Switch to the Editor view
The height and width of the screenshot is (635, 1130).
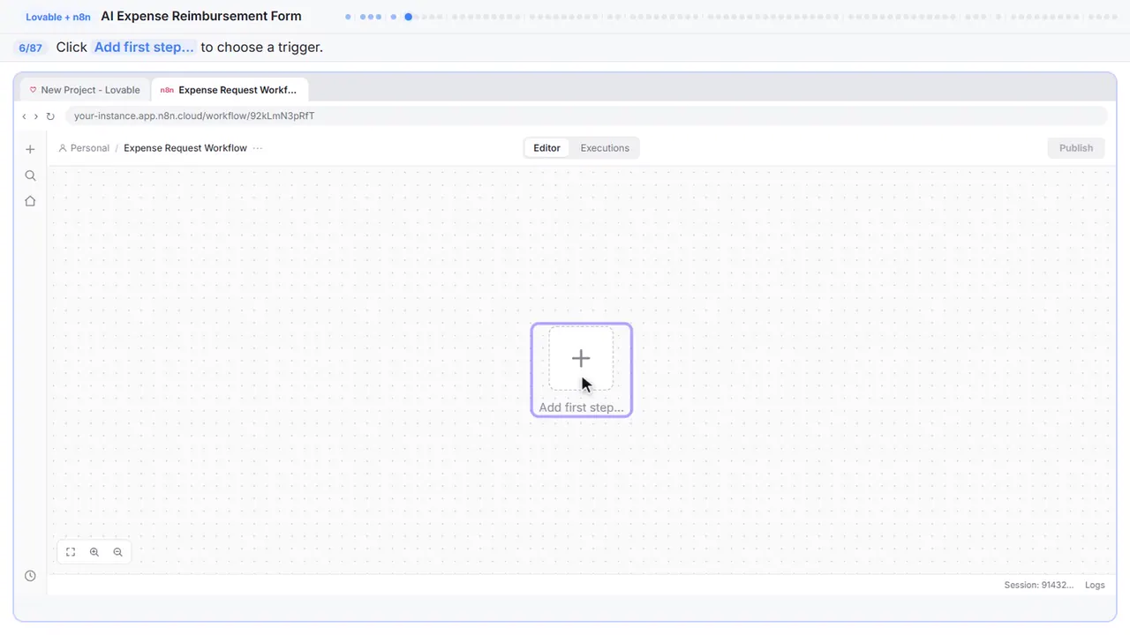point(546,148)
